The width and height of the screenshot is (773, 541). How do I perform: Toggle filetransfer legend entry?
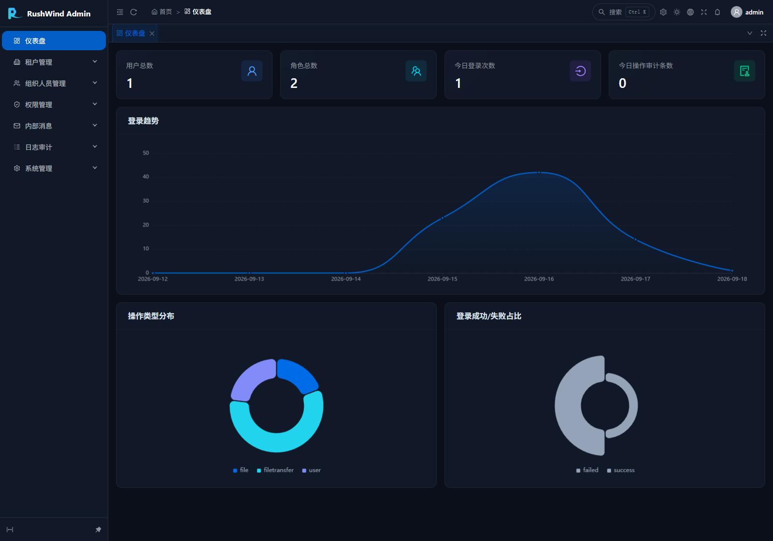(x=275, y=470)
